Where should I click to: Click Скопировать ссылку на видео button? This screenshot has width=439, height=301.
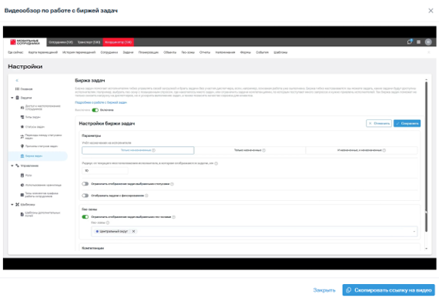click(x=388, y=290)
